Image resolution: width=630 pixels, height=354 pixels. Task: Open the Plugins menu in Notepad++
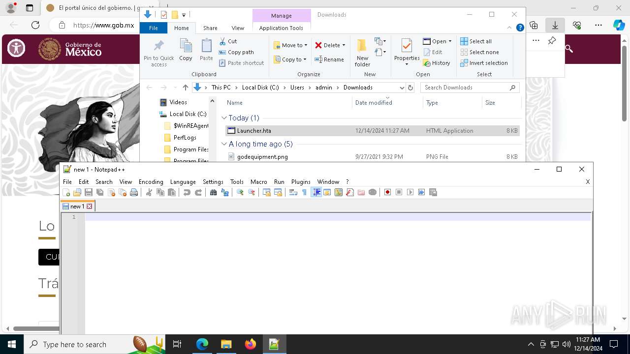(301, 182)
